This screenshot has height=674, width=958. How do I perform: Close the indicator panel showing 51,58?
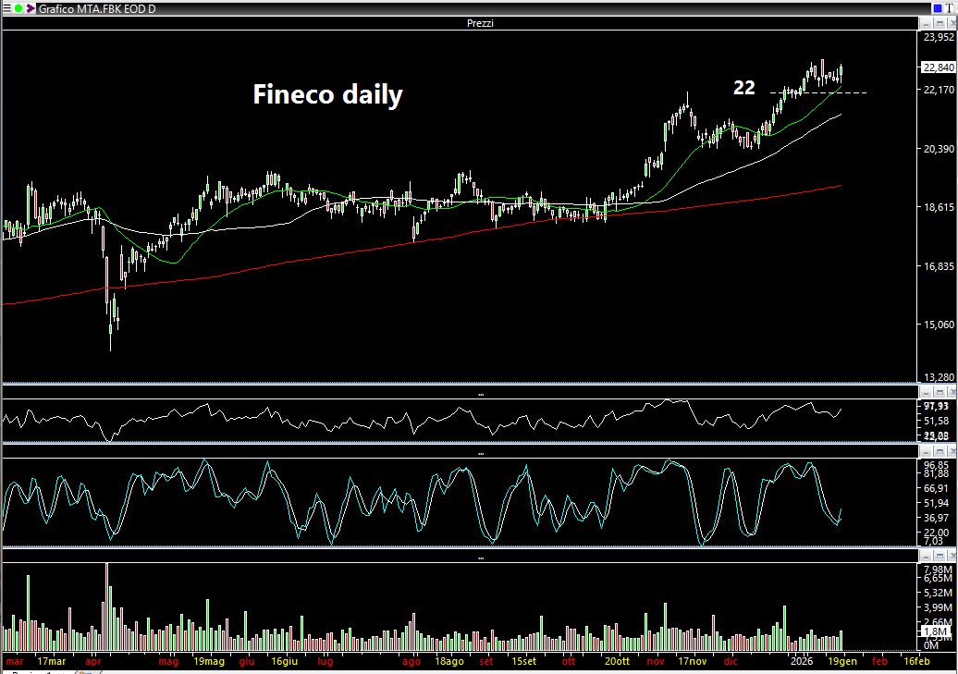[952, 392]
